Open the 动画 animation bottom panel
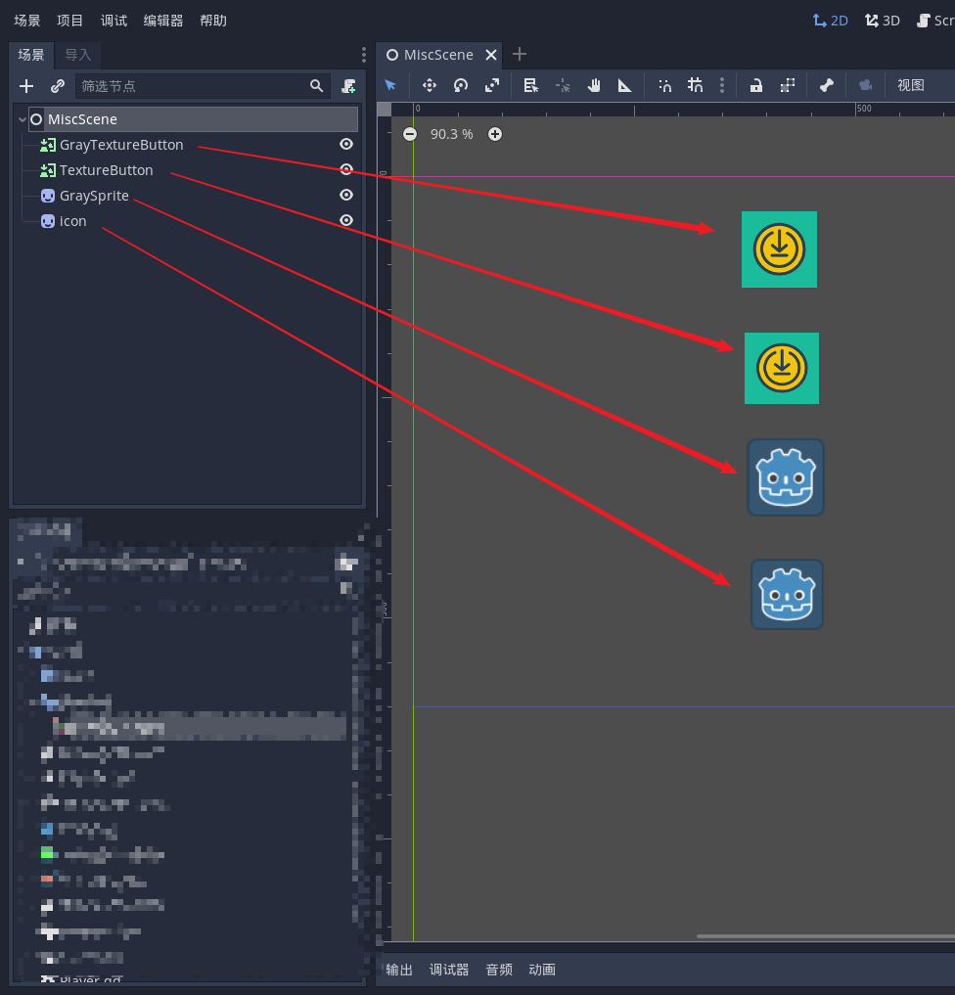The width and height of the screenshot is (955, 995). 542,970
